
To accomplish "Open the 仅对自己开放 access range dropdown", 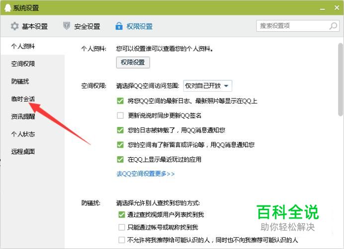I will click(207, 86).
